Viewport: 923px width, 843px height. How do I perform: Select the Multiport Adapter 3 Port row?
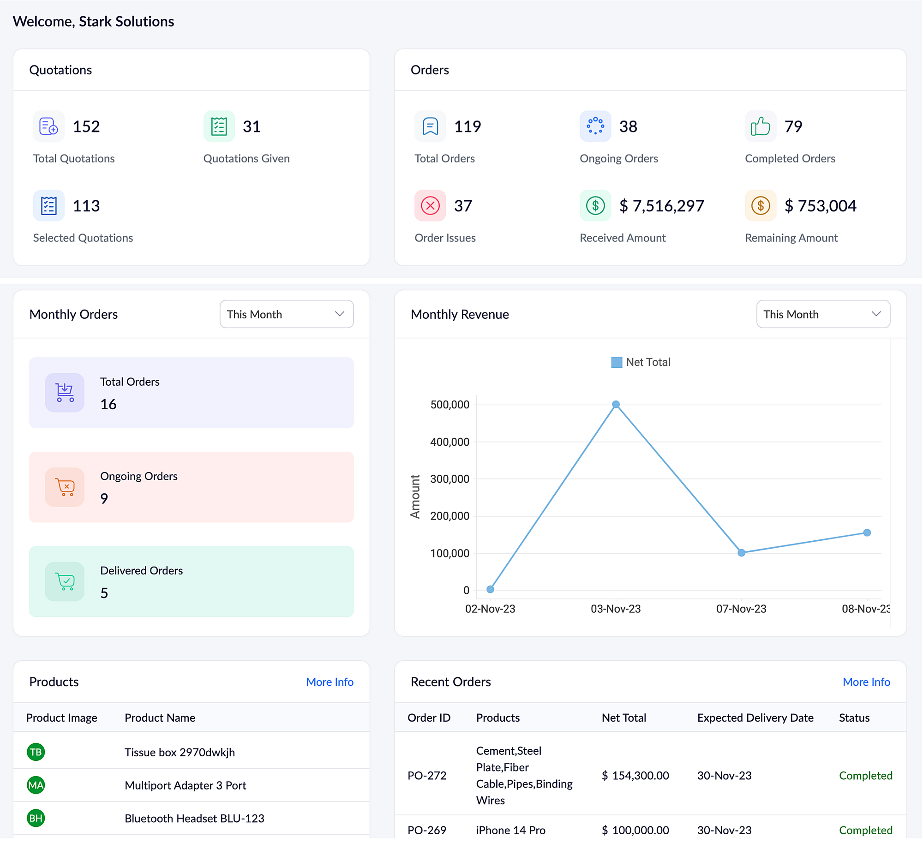tap(185, 785)
